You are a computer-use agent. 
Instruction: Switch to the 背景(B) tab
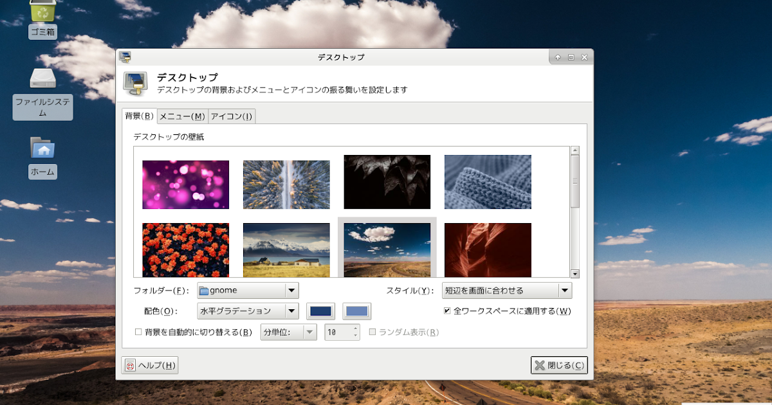click(x=139, y=116)
